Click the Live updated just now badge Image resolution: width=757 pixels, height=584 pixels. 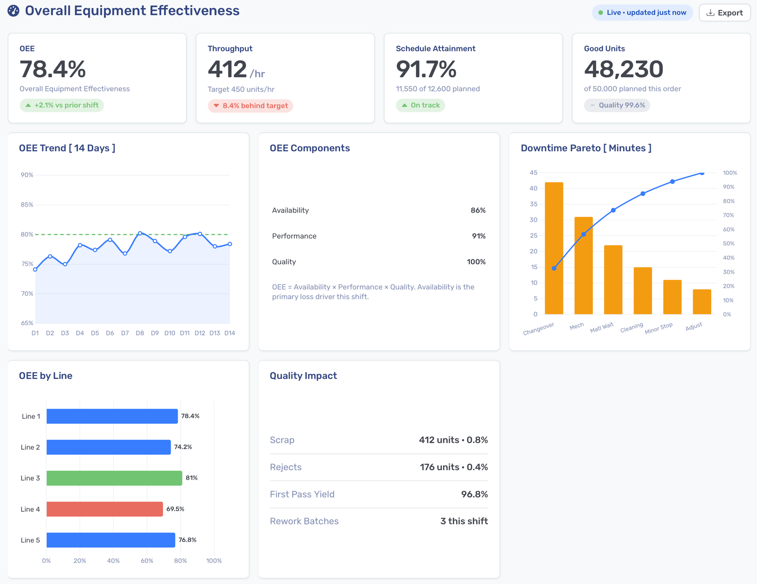[x=642, y=13]
